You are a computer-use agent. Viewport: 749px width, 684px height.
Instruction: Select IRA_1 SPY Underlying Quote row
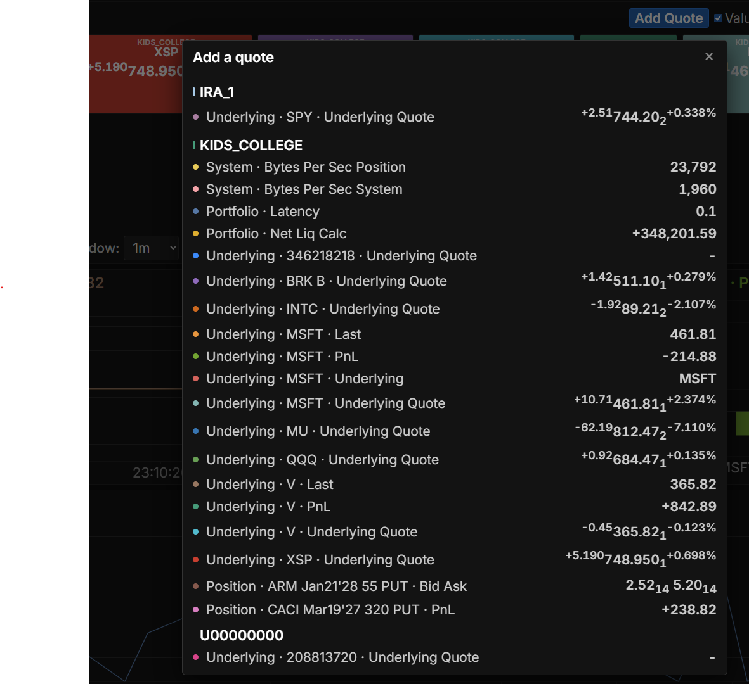pyautogui.click(x=454, y=117)
